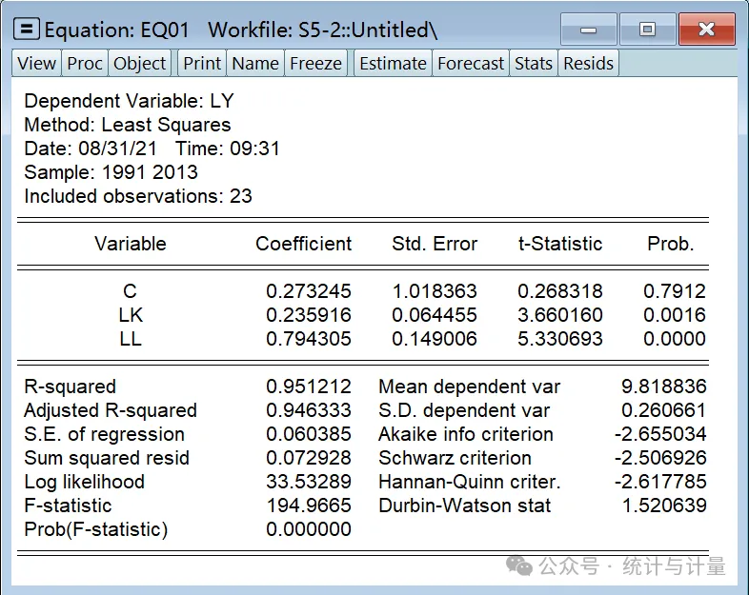Open the Object menu
The width and height of the screenshot is (749, 595).
(x=139, y=63)
